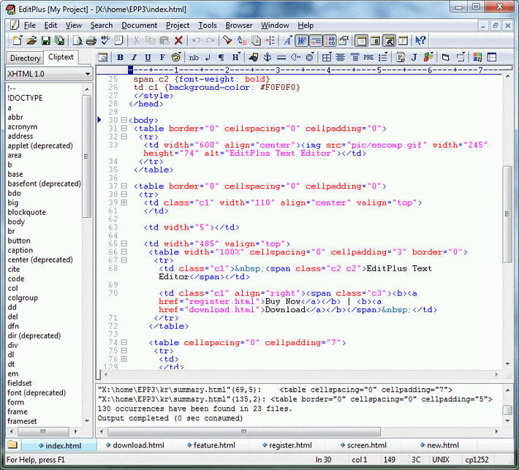Apply Bold via HTML toolbar B icon

point(120,57)
